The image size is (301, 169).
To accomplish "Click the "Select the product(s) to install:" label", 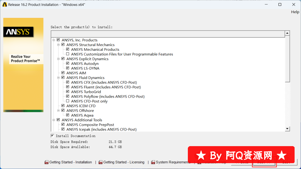I will (82, 27).
